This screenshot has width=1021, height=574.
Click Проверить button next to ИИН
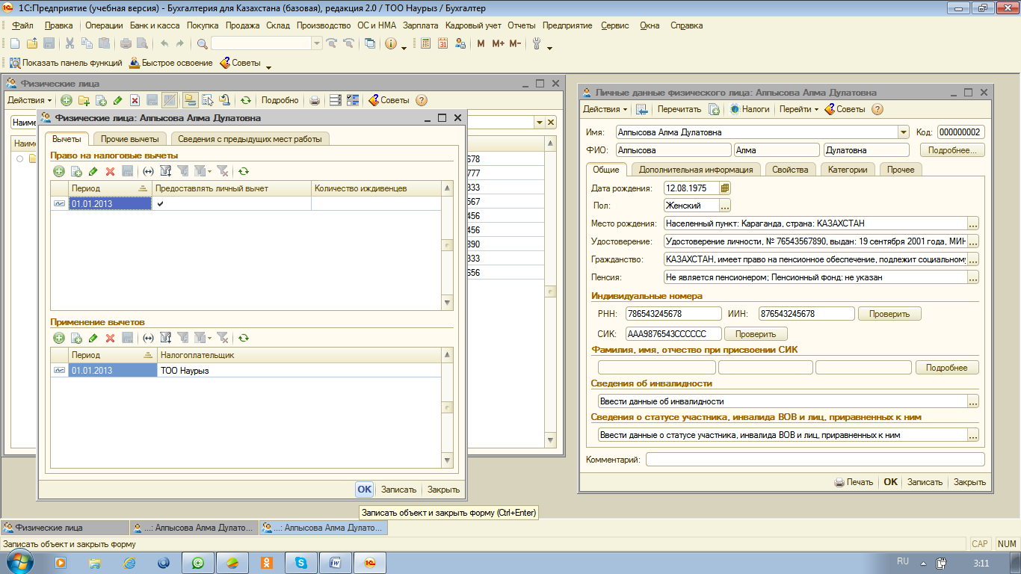point(889,314)
